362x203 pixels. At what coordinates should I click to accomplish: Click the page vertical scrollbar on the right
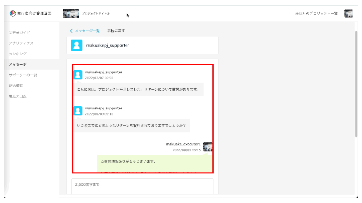pyautogui.click(x=356, y=84)
